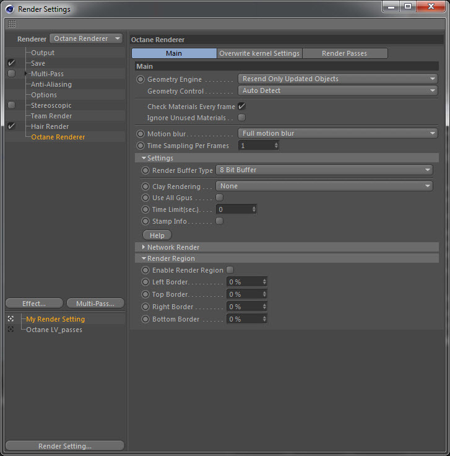The image size is (450, 456).
Task: Check the Enable Render Region box
Action: pos(230,270)
